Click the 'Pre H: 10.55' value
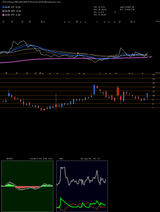Image resolution: width=160 pixels, height=212 pixels. pyautogui.click(x=100, y=10)
